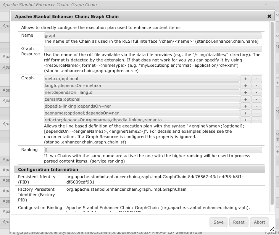Edit the dbpedia-linking;dependsOn=ner text field
This screenshot has height=235, width=279.
click(x=142, y=106)
